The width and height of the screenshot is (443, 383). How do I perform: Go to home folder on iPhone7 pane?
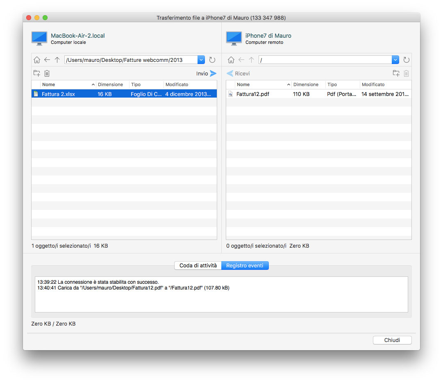point(231,60)
